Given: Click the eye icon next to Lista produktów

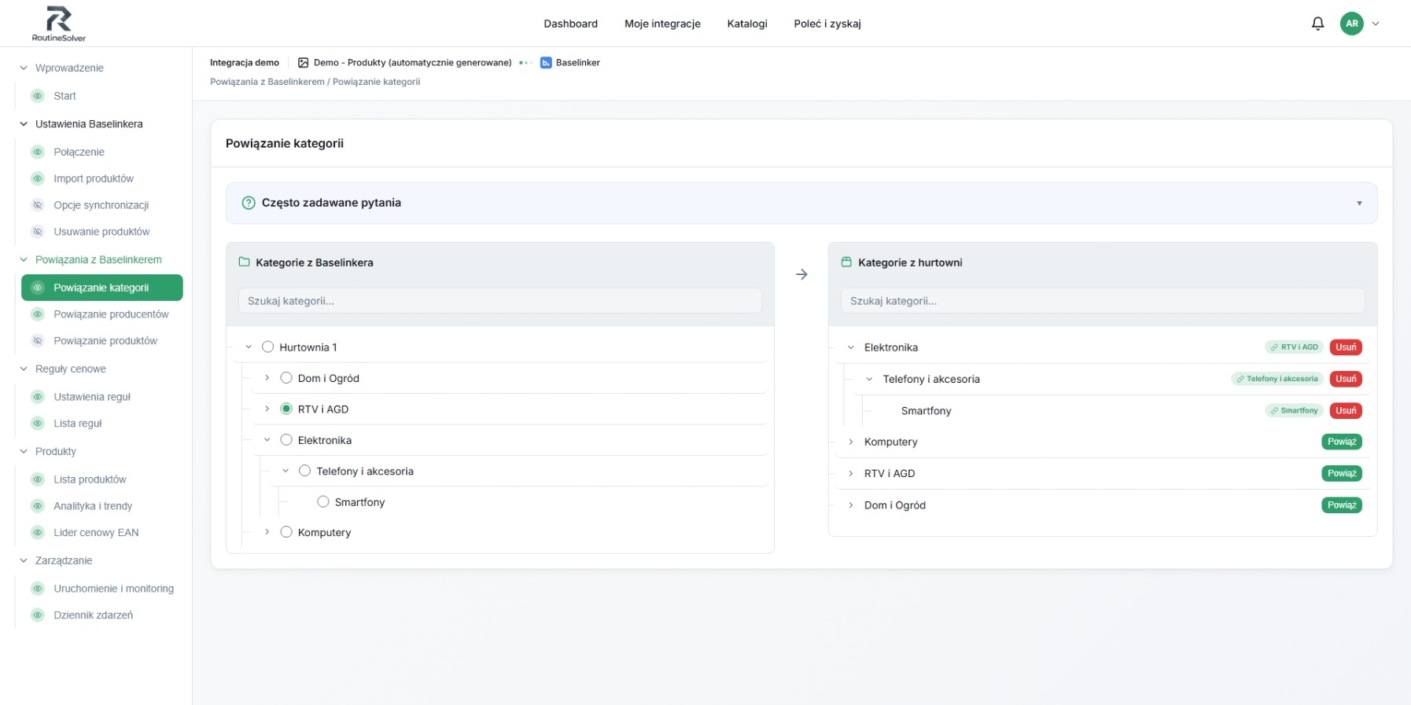Looking at the screenshot, I should [37, 479].
